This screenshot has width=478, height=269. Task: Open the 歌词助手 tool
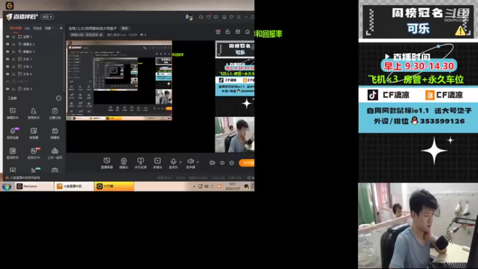(13, 154)
